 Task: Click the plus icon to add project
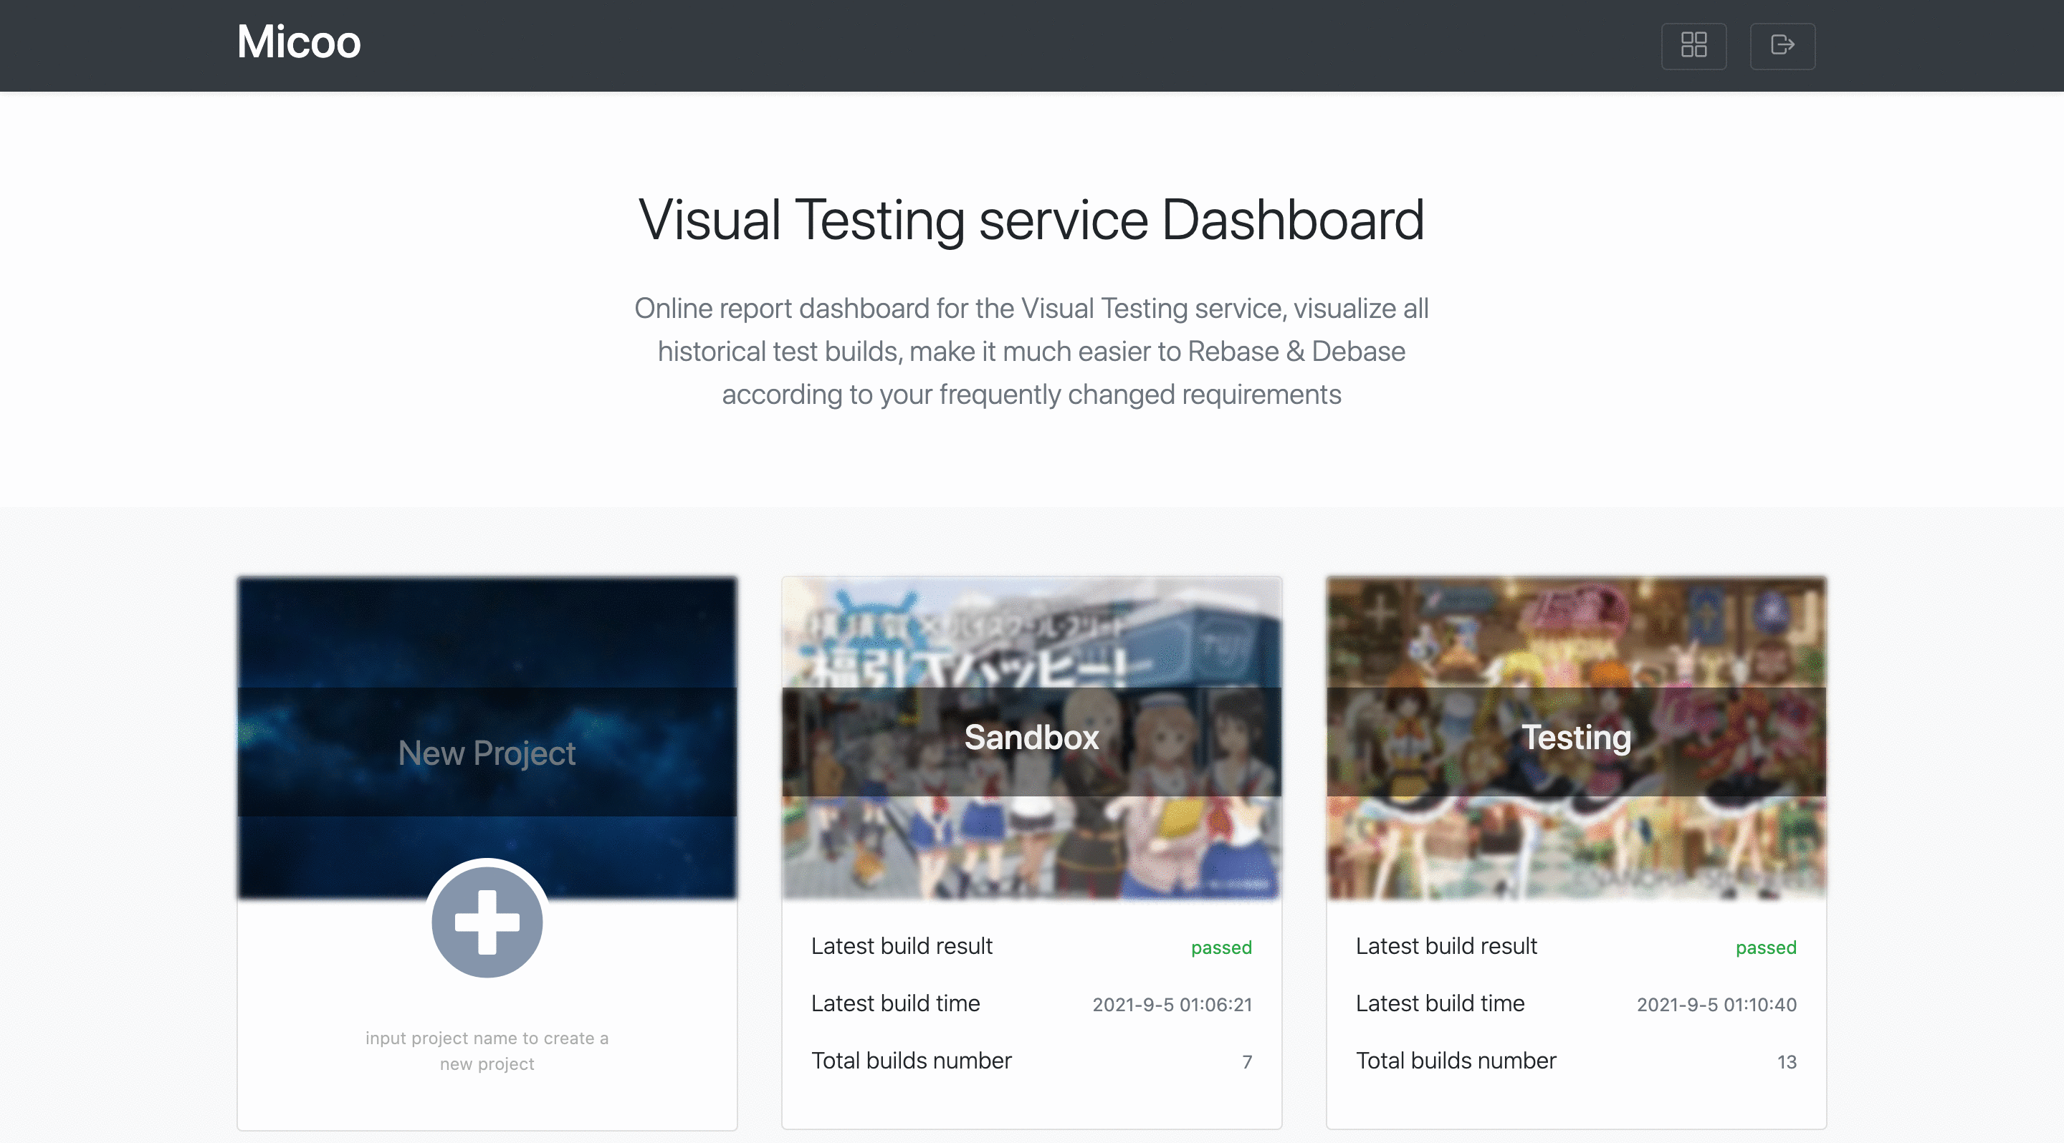click(487, 922)
